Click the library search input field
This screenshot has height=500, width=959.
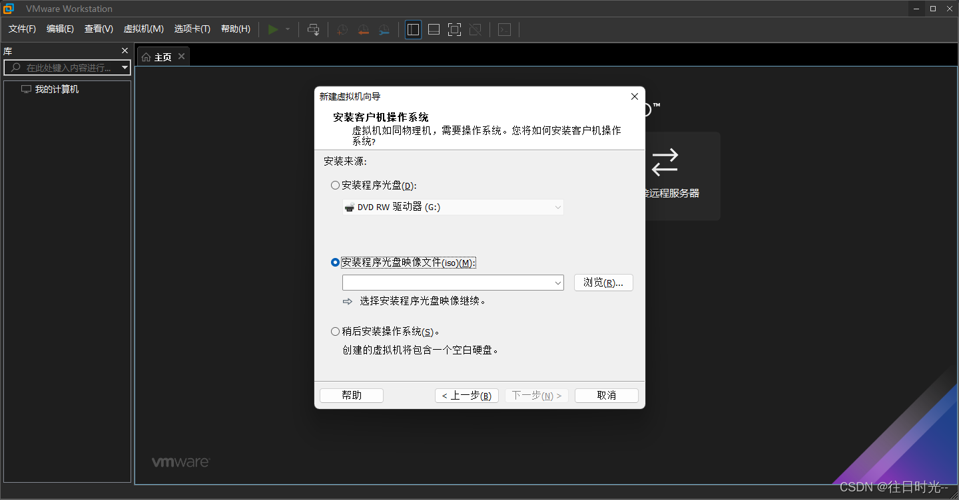[x=68, y=68]
